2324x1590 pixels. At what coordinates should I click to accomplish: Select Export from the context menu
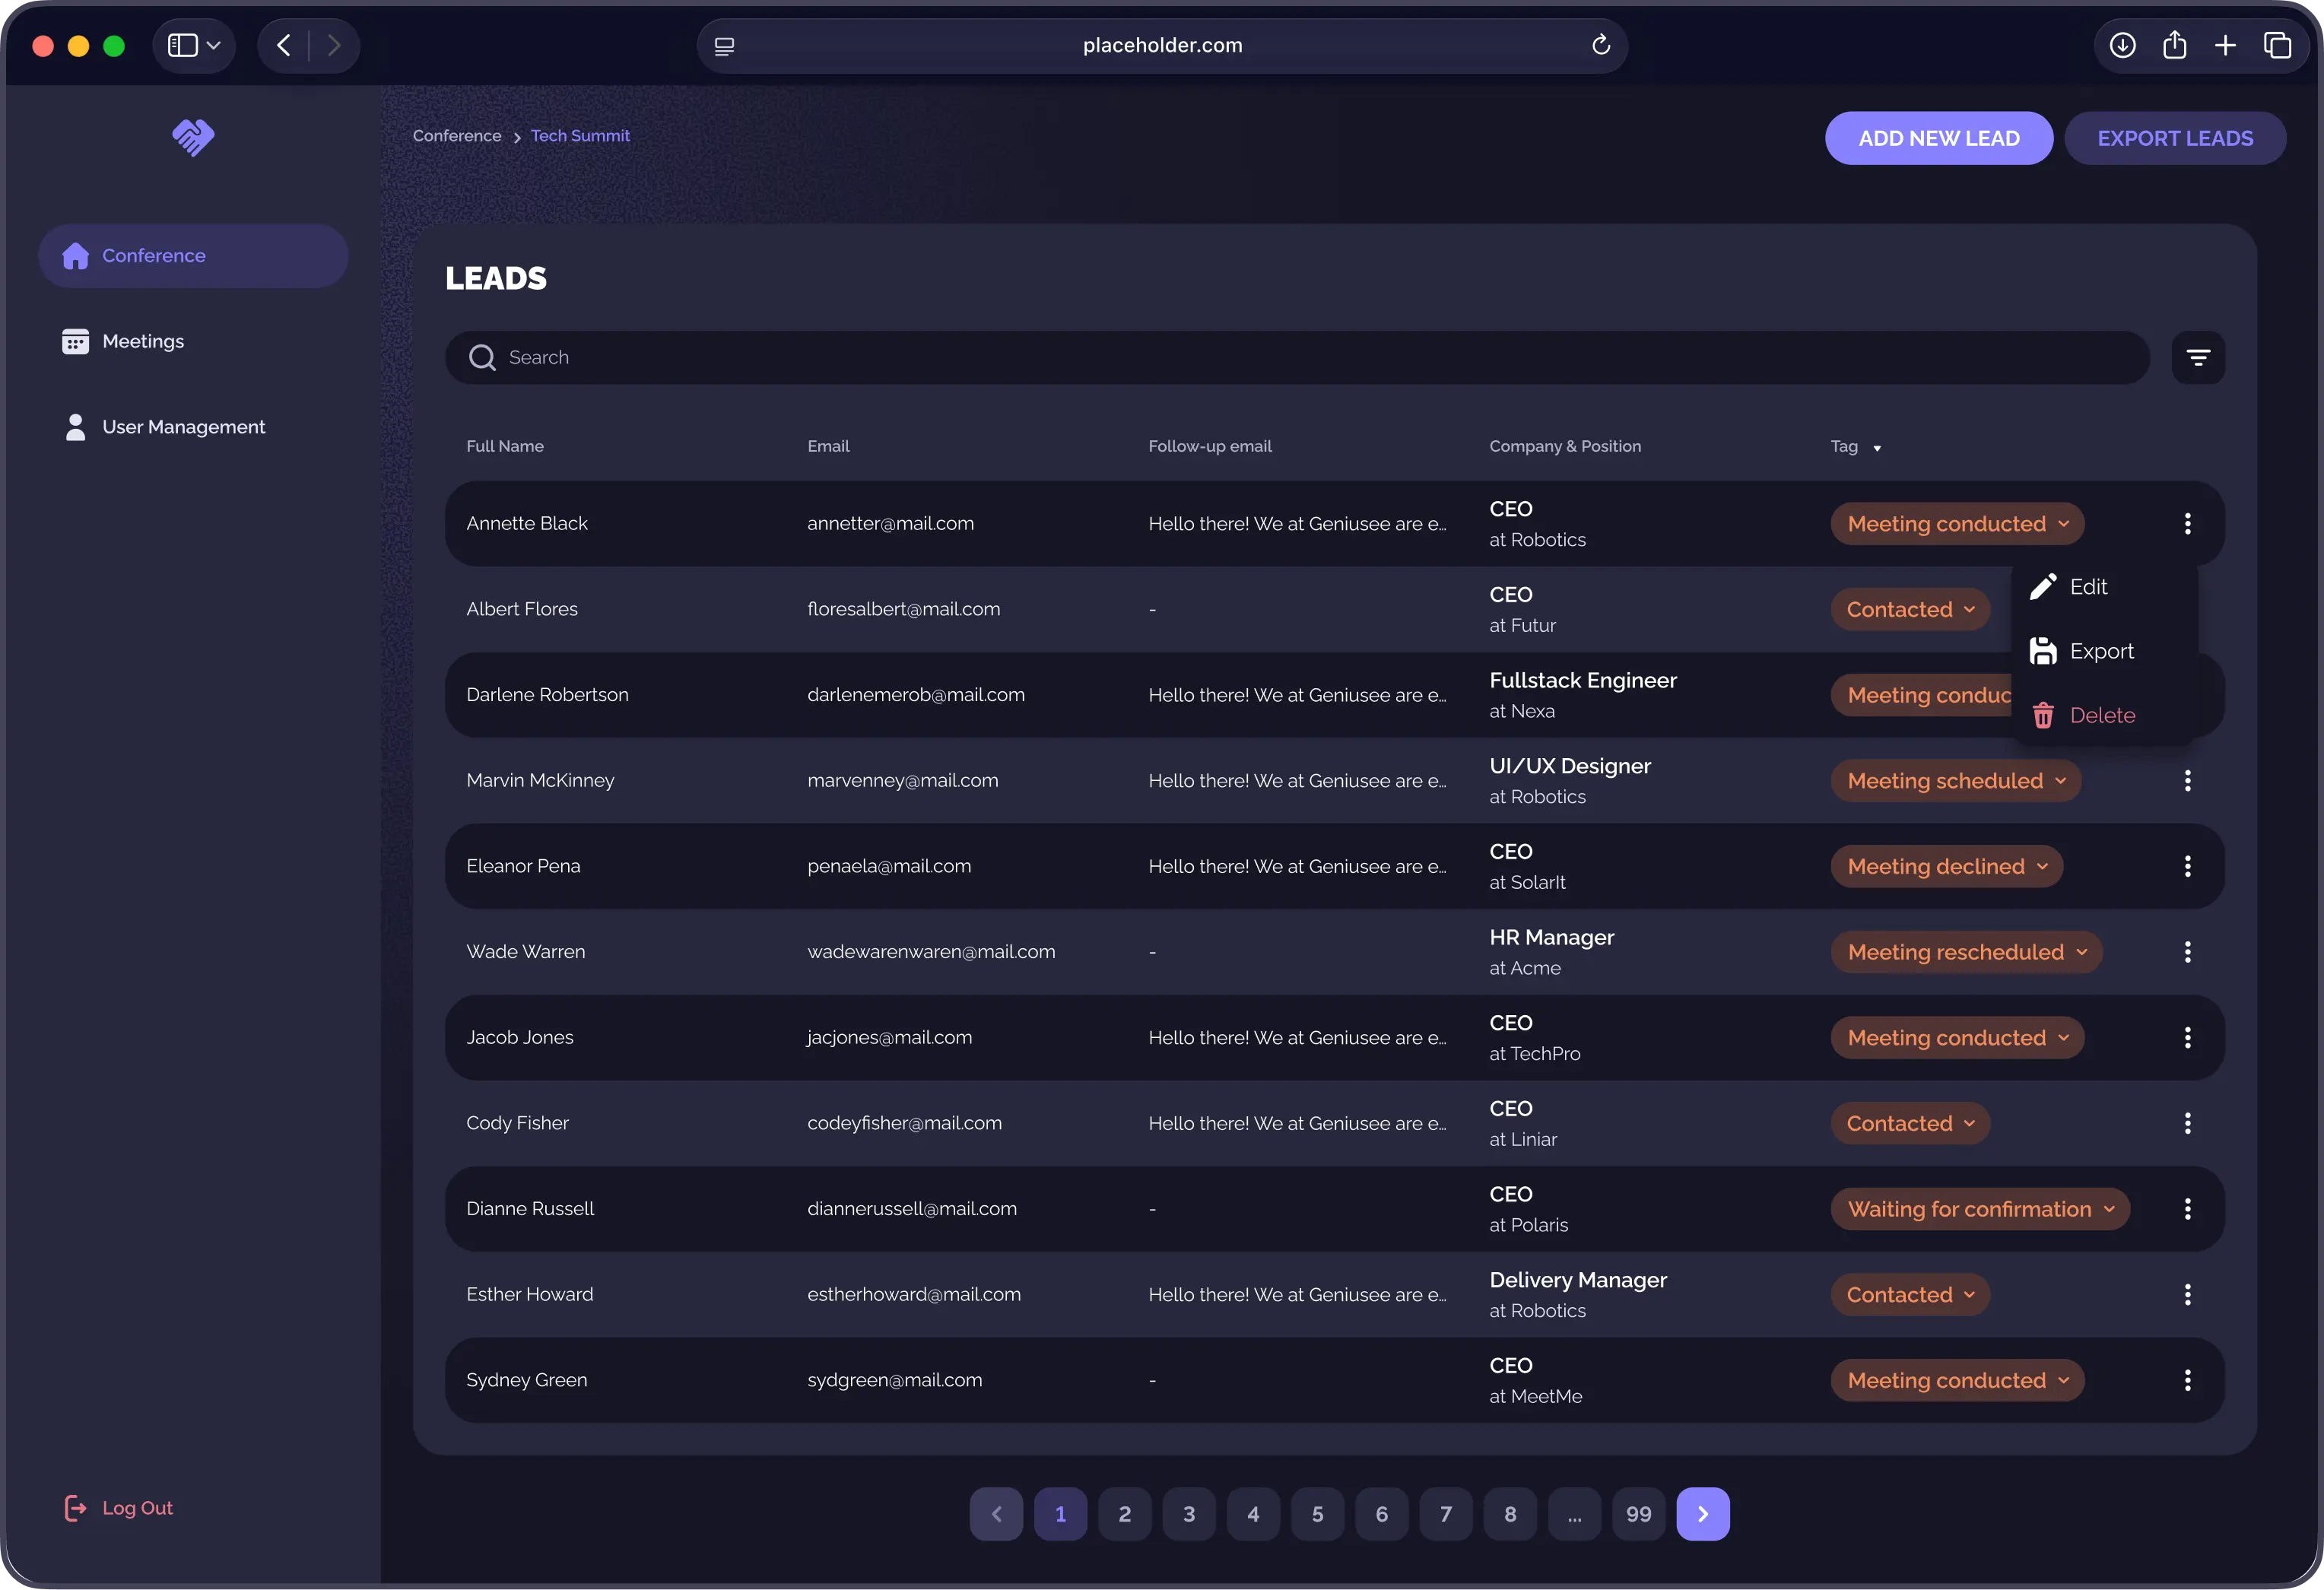tap(2100, 650)
